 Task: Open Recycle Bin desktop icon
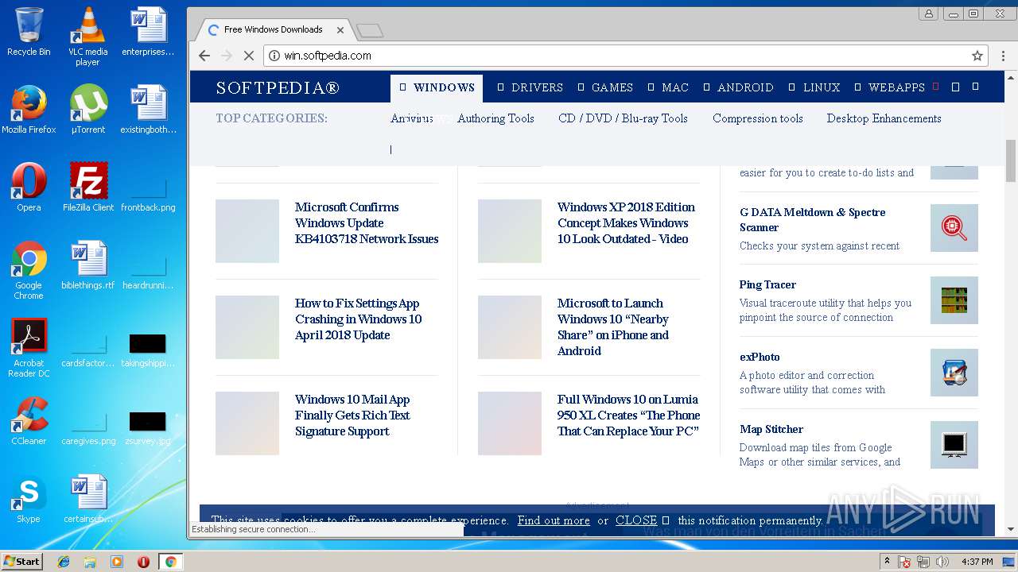[x=29, y=32]
